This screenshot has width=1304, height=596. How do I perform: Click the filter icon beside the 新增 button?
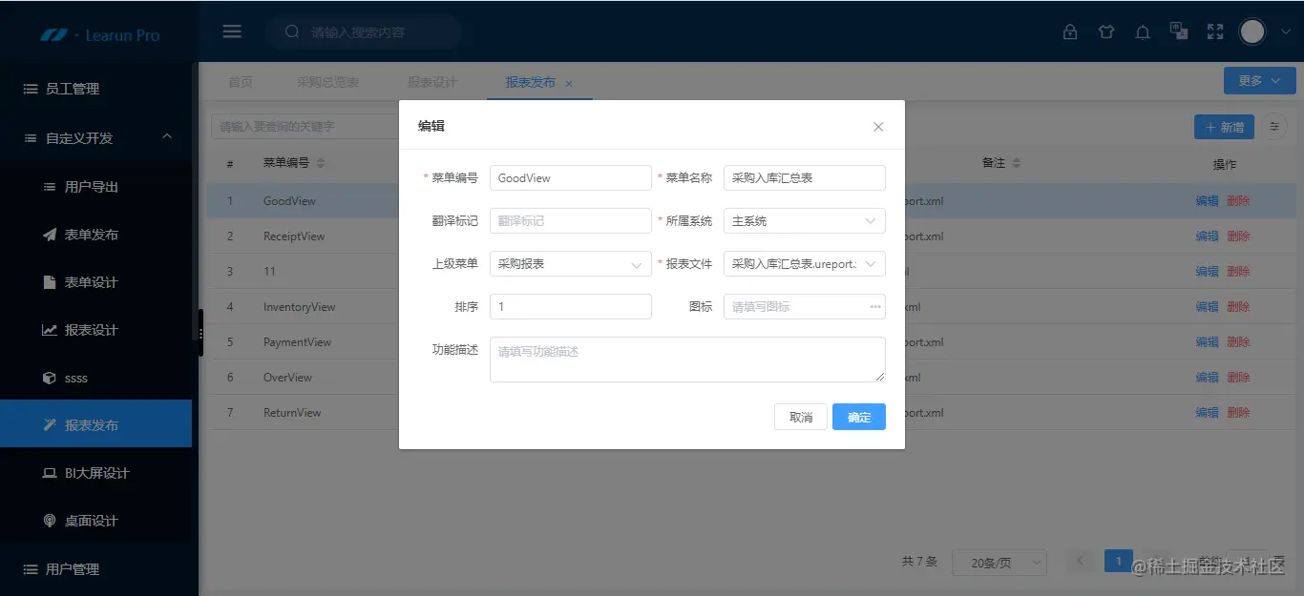[x=1274, y=126]
